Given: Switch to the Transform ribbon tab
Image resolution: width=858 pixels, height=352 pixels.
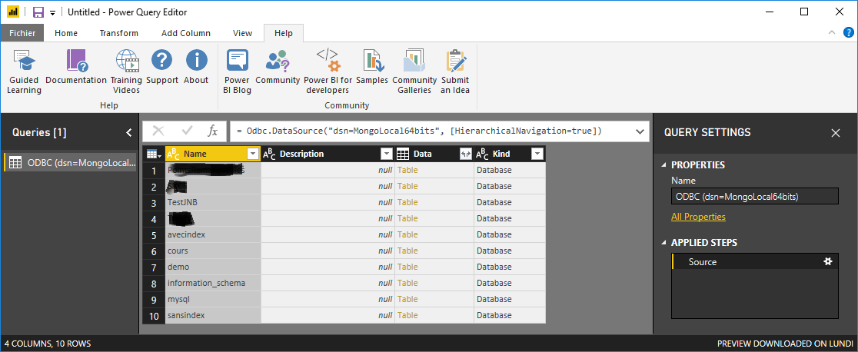Looking at the screenshot, I should 118,33.
